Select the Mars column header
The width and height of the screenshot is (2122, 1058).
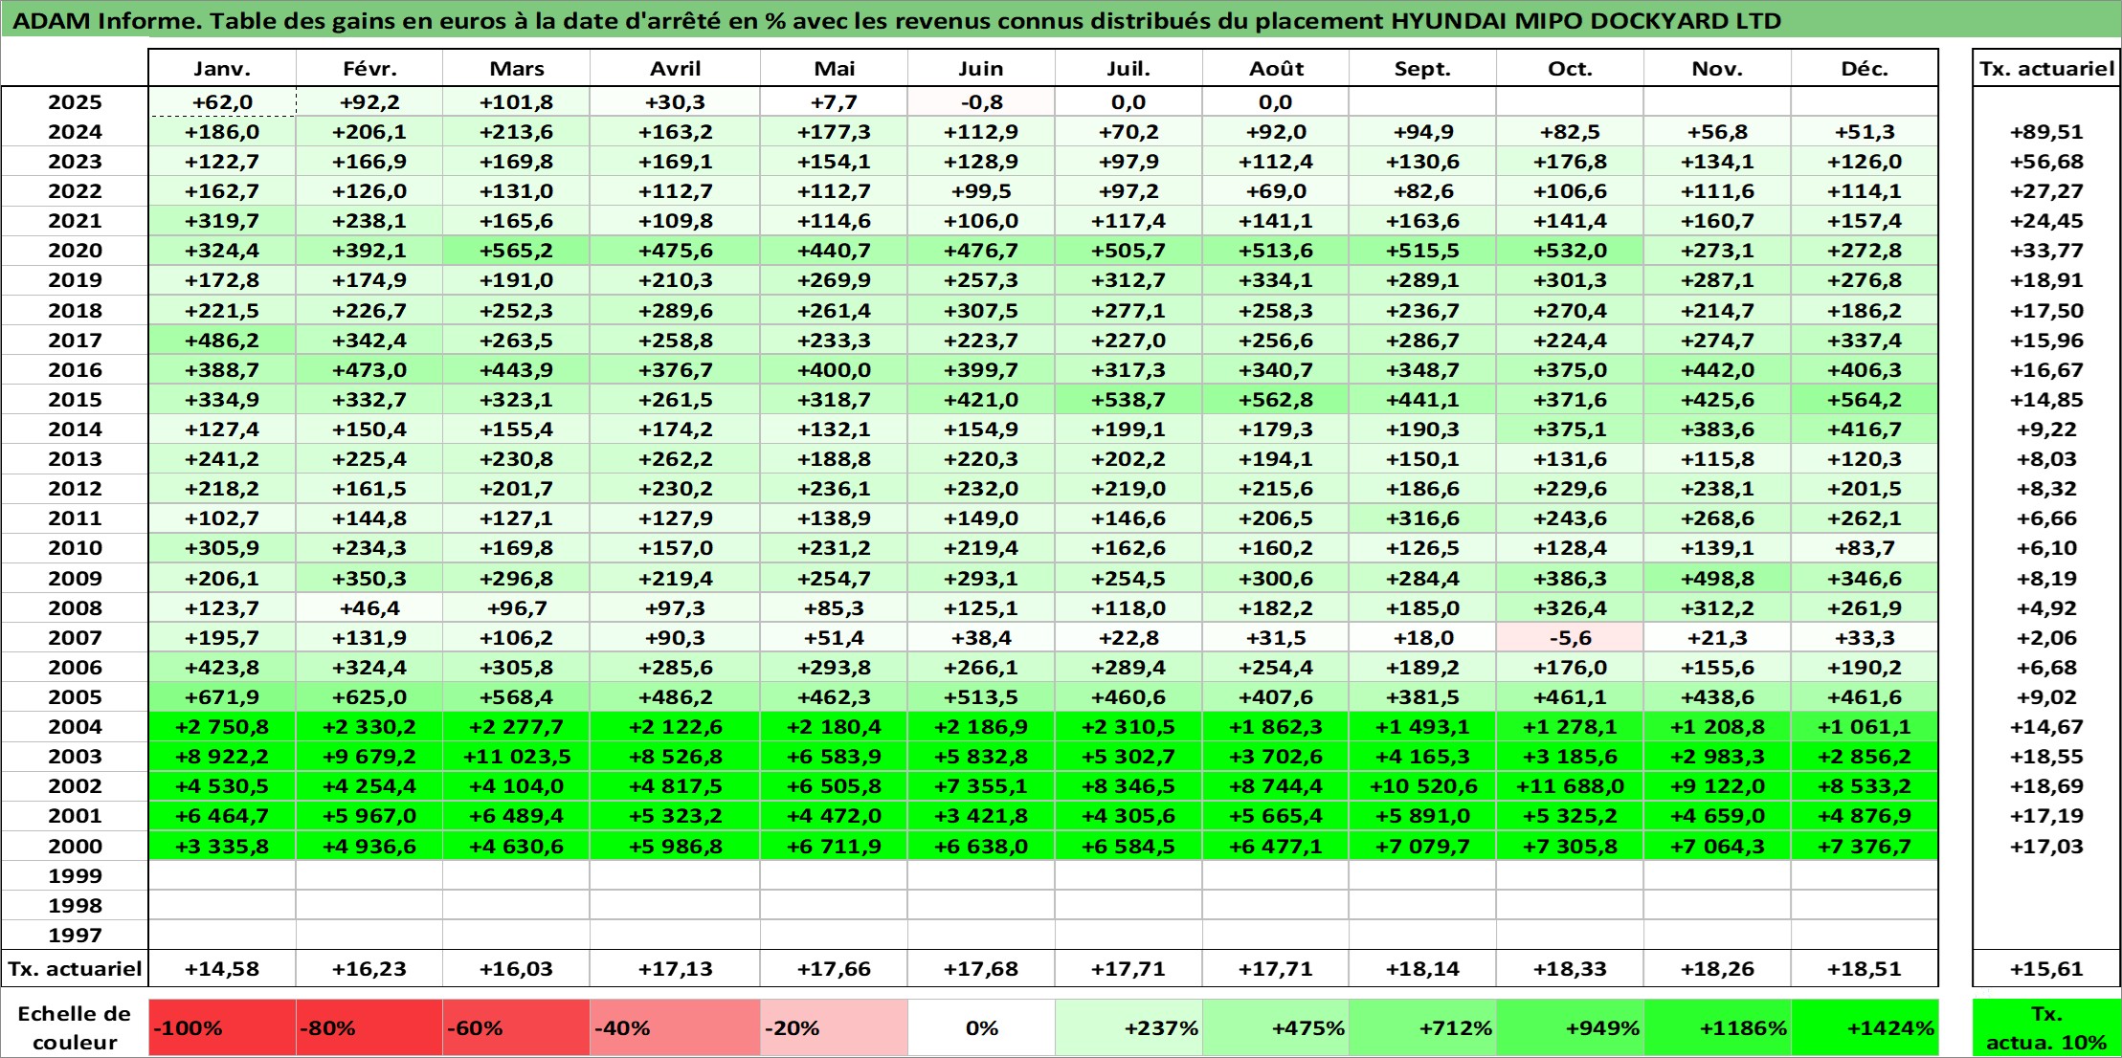517,68
